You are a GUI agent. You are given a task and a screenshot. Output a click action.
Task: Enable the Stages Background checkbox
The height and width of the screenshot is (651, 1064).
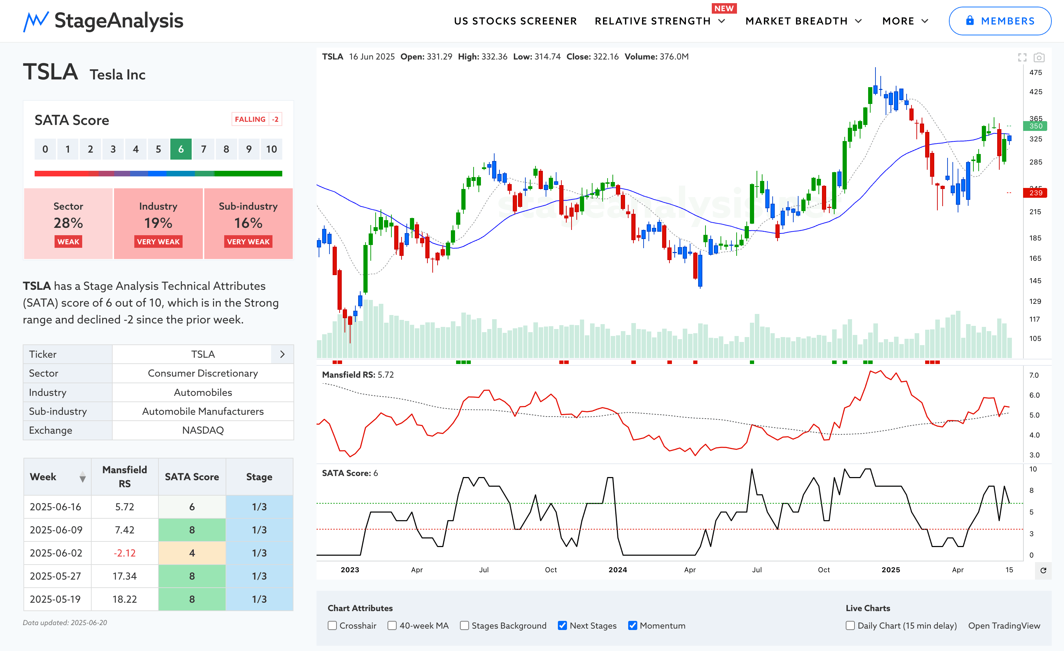(x=464, y=625)
